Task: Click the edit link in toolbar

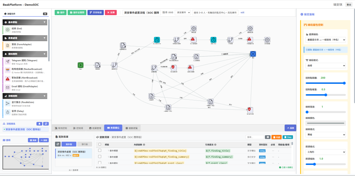Action: coord(242,13)
